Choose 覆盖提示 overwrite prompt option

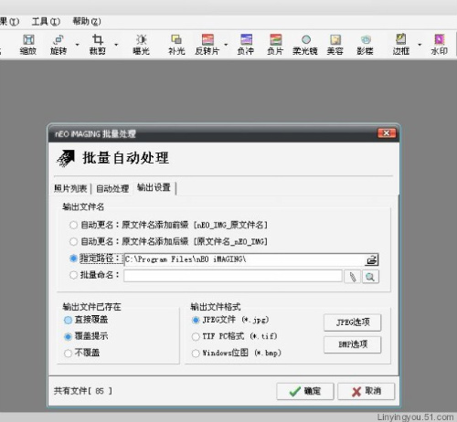coord(68,336)
